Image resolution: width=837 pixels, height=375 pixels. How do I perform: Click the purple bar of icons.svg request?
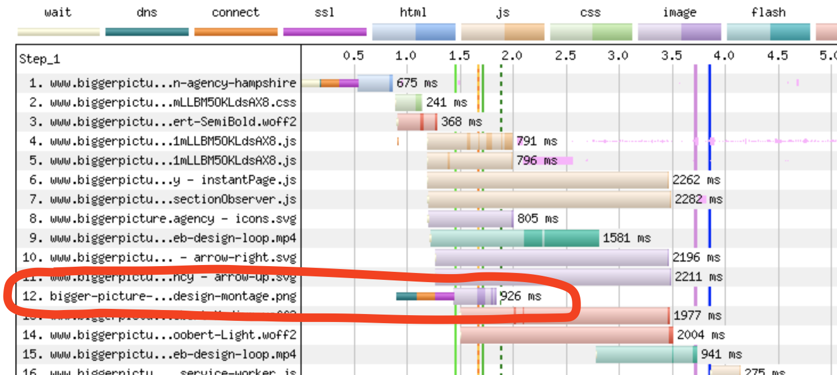pos(471,219)
